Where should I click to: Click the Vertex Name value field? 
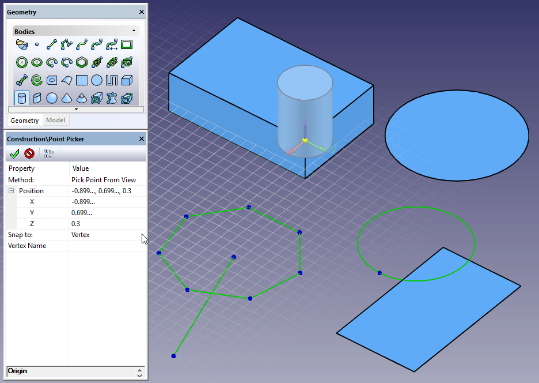click(x=107, y=246)
